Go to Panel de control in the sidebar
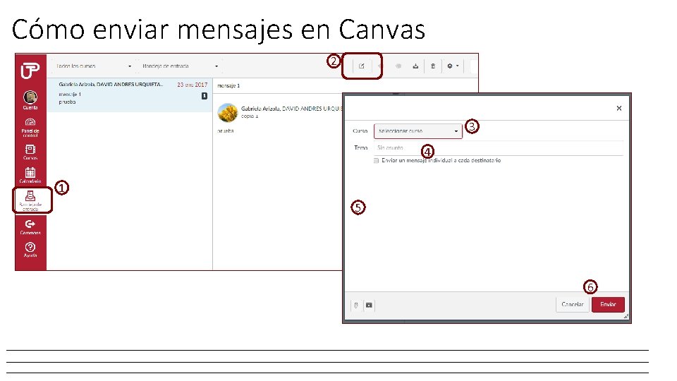This screenshot has width=677, height=381. point(30,128)
